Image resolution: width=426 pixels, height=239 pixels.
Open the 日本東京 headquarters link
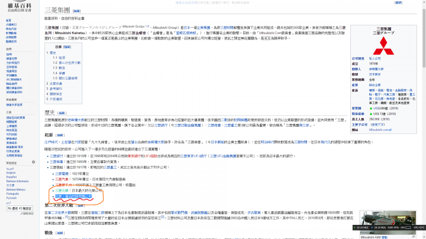(375, 74)
